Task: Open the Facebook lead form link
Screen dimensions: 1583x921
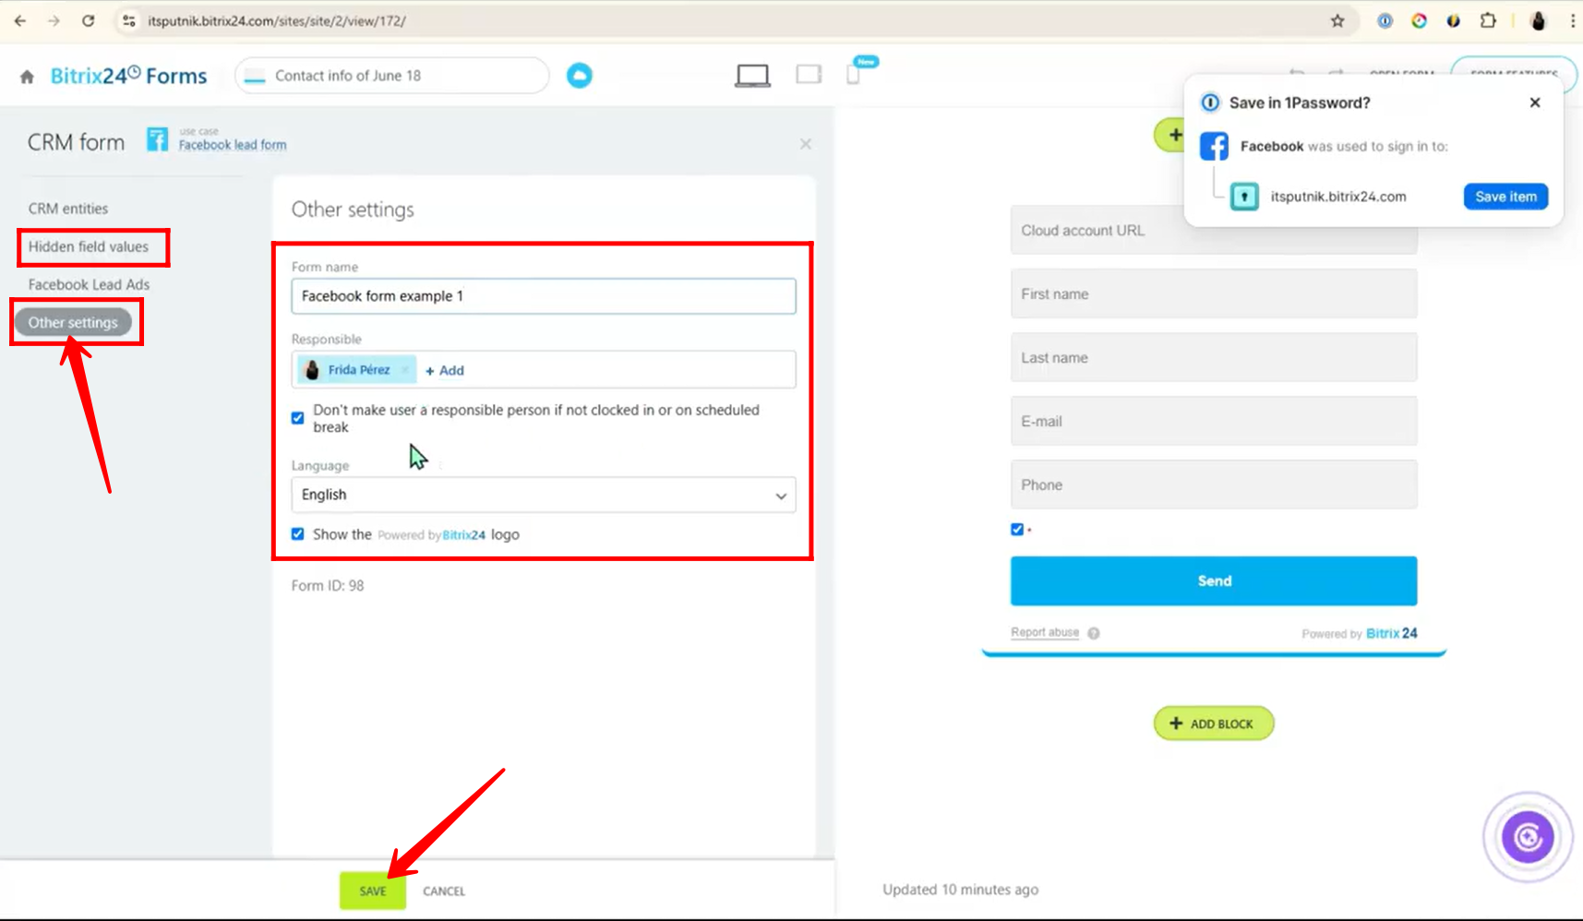Action: pyautogui.click(x=233, y=145)
